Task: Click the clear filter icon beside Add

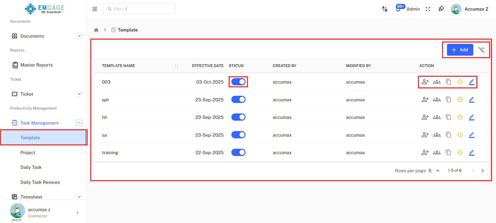Action: click(x=482, y=50)
